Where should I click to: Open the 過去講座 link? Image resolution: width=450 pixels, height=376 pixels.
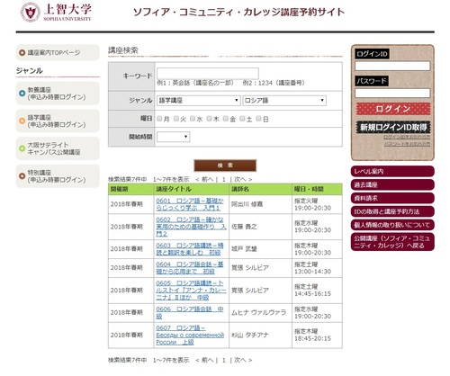392,185
